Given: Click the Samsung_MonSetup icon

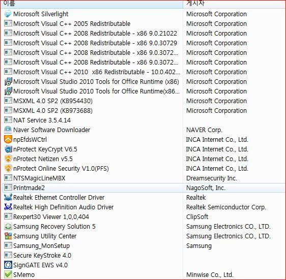Looking at the screenshot, I should (8, 245).
